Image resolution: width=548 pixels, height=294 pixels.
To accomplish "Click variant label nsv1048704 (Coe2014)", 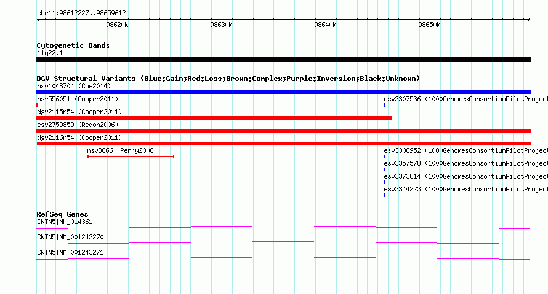I will click(x=74, y=86).
